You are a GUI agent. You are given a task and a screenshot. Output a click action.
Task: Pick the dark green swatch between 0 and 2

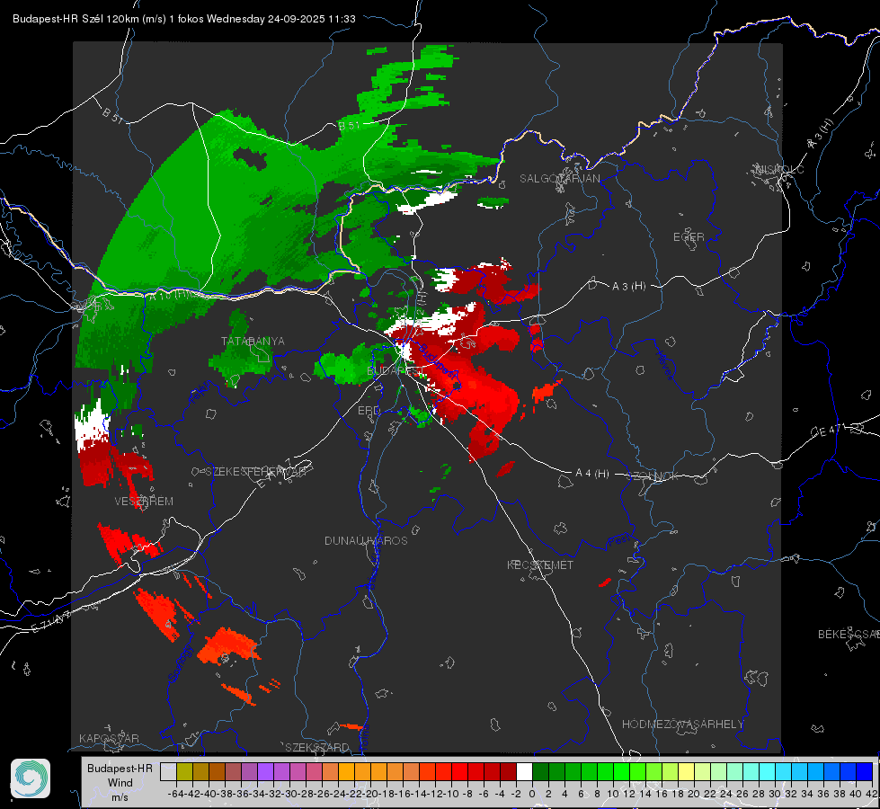[540, 771]
